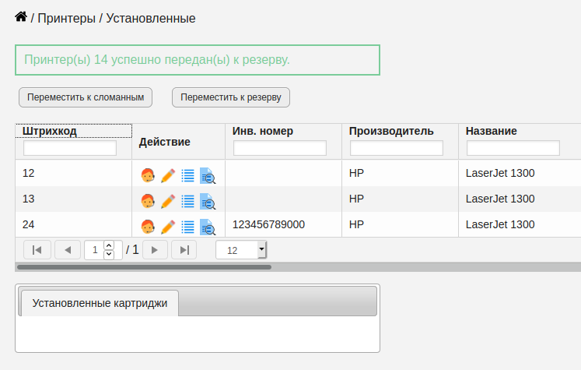Click document search icon for printer 24
The height and width of the screenshot is (370, 581).
coord(208,227)
